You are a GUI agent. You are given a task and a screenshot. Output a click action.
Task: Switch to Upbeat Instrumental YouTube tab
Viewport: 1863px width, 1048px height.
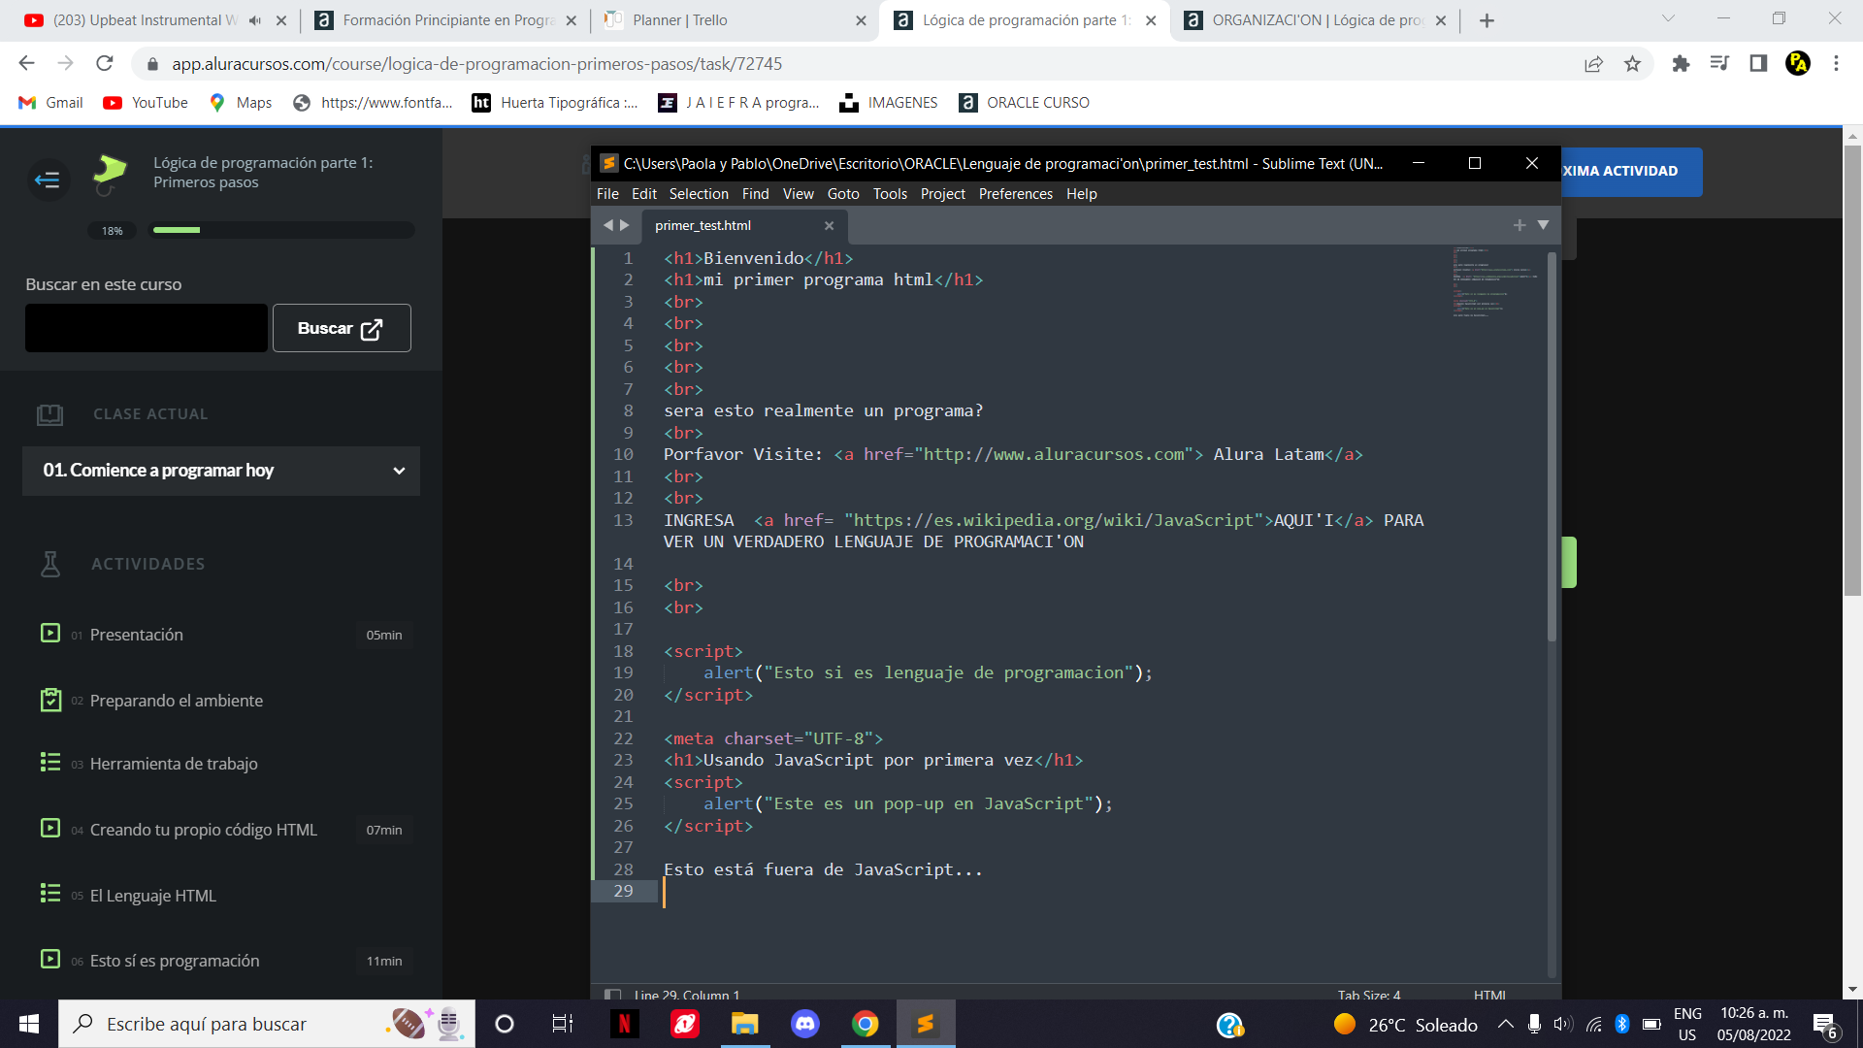pyautogui.click(x=155, y=20)
